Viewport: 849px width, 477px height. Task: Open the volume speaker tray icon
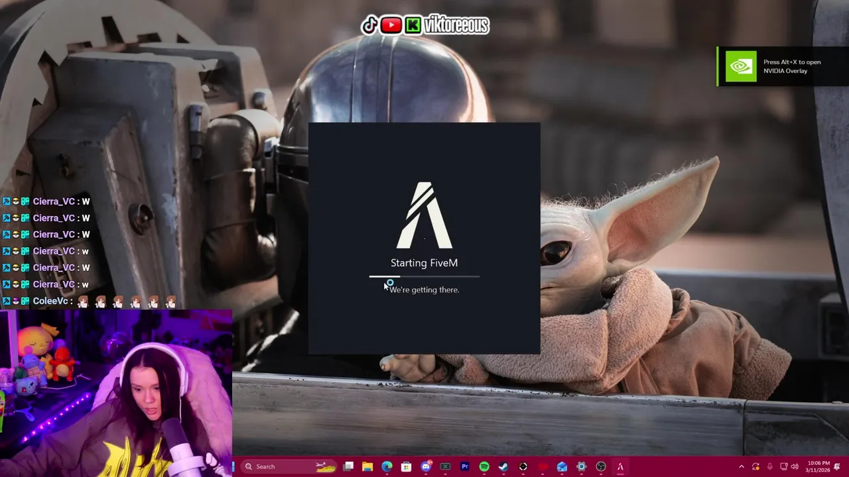point(795,466)
